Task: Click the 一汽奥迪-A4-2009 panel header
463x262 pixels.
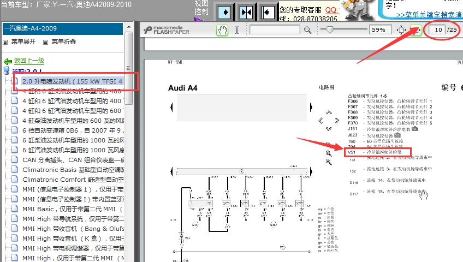Action: [x=63, y=28]
